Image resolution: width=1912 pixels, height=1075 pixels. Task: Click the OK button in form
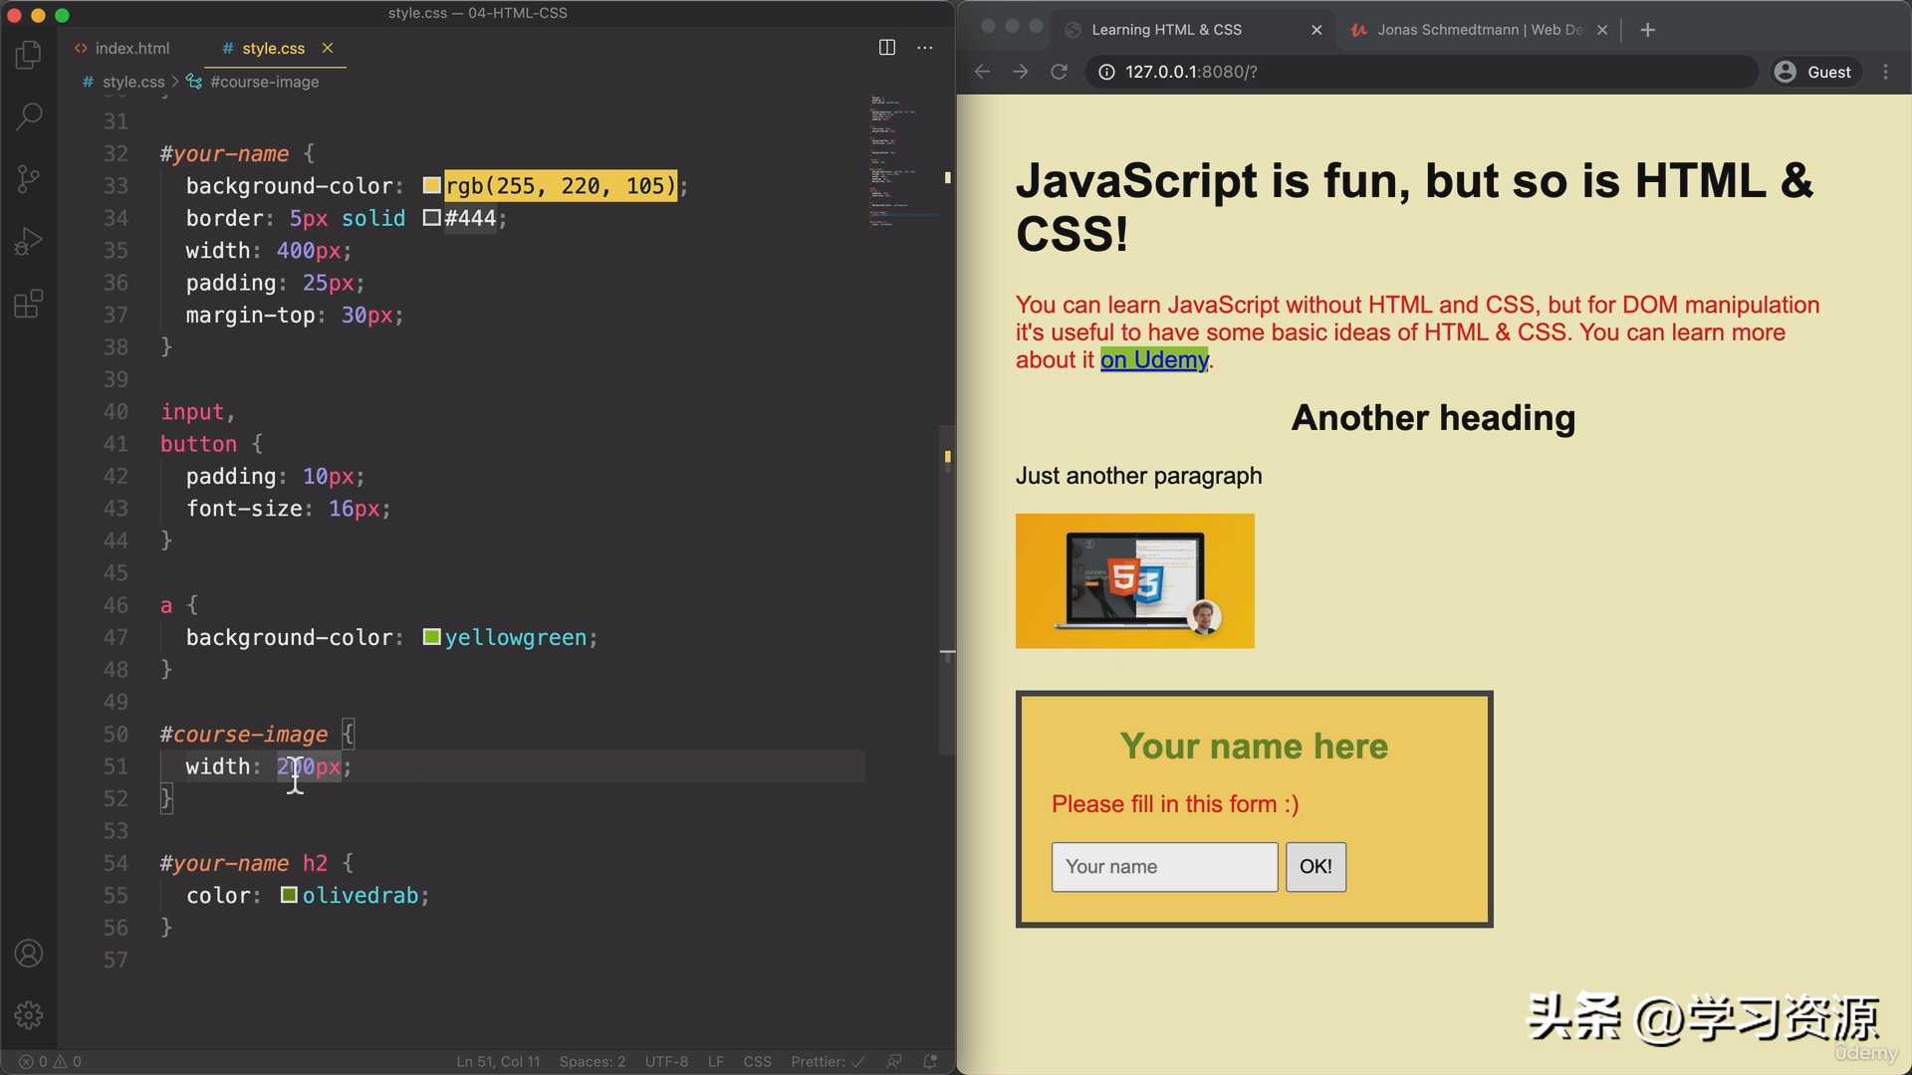tap(1315, 866)
